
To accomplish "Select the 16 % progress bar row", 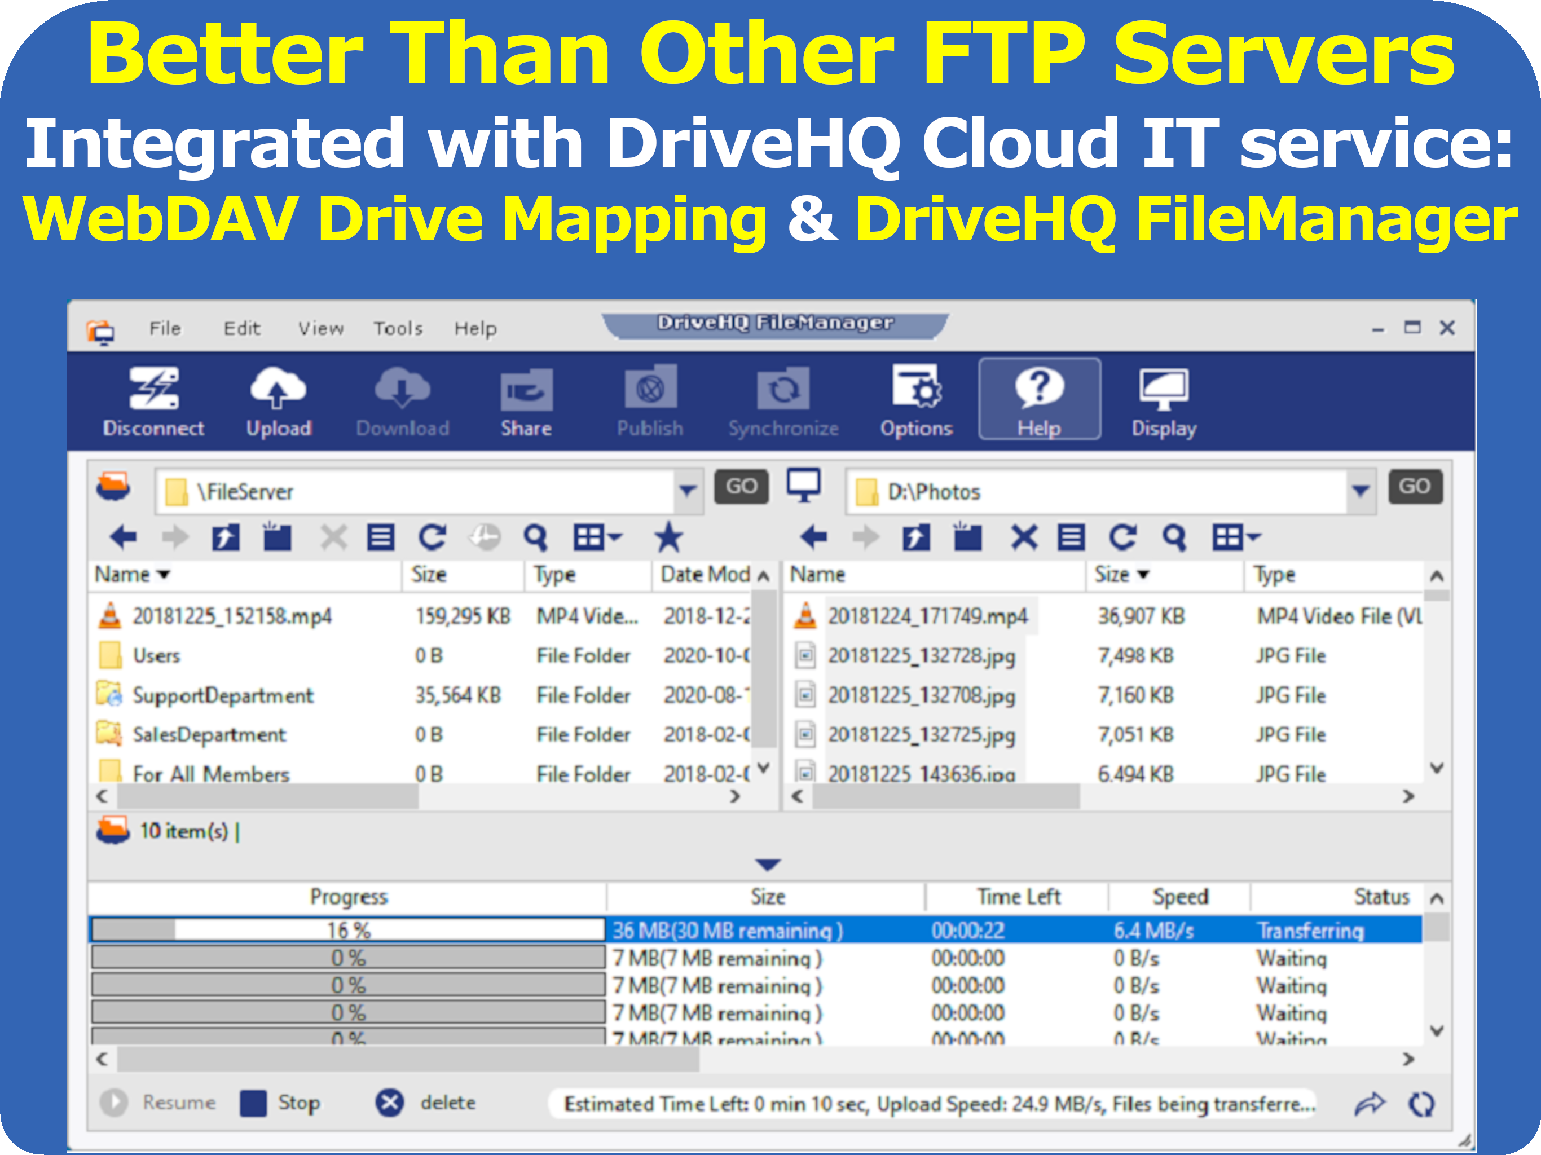I will click(347, 930).
